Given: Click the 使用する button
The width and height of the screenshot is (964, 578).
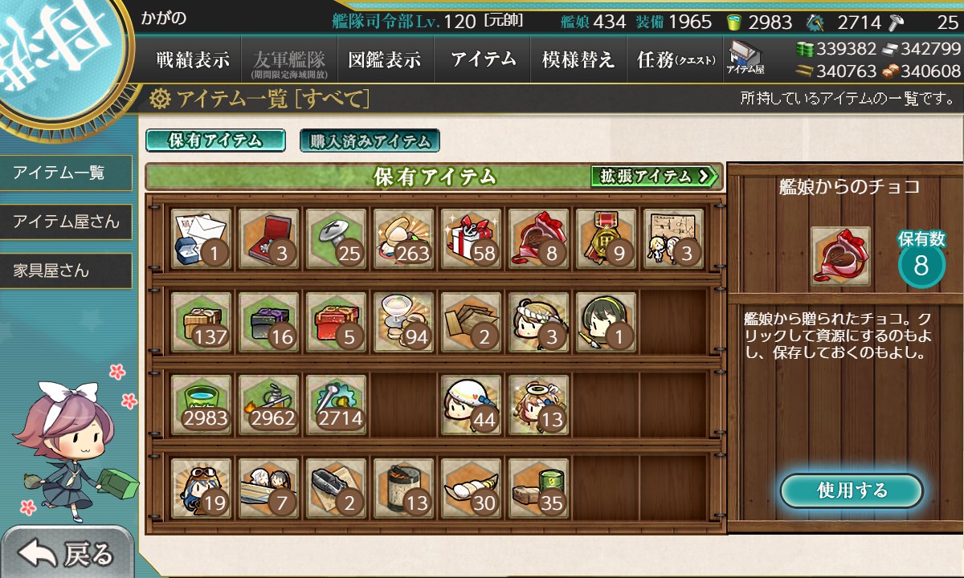Looking at the screenshot, I should pyautogui.click(x=852, y=490).
